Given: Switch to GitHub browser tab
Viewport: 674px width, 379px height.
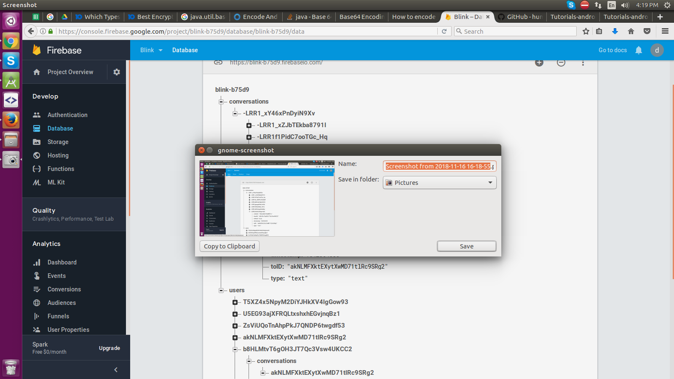Looking at the screenshot, I should tap(520, 17).
